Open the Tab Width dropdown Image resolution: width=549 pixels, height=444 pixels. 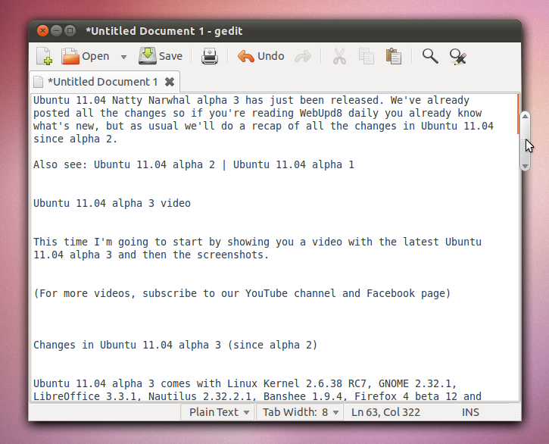click(301, 412)
